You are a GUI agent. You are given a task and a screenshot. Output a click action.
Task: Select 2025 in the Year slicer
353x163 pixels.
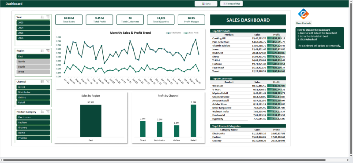click(33, 33)
